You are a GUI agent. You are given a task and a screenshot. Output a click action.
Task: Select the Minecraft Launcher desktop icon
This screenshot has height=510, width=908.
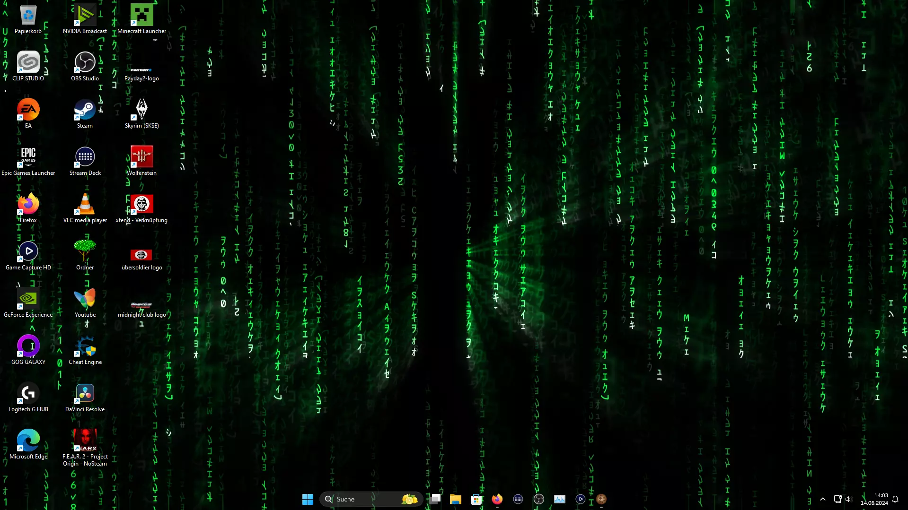click(x=141, y=19)
